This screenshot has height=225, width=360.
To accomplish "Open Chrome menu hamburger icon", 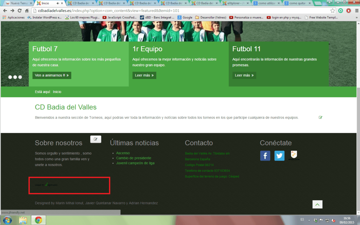I will [x=356, y=11].
